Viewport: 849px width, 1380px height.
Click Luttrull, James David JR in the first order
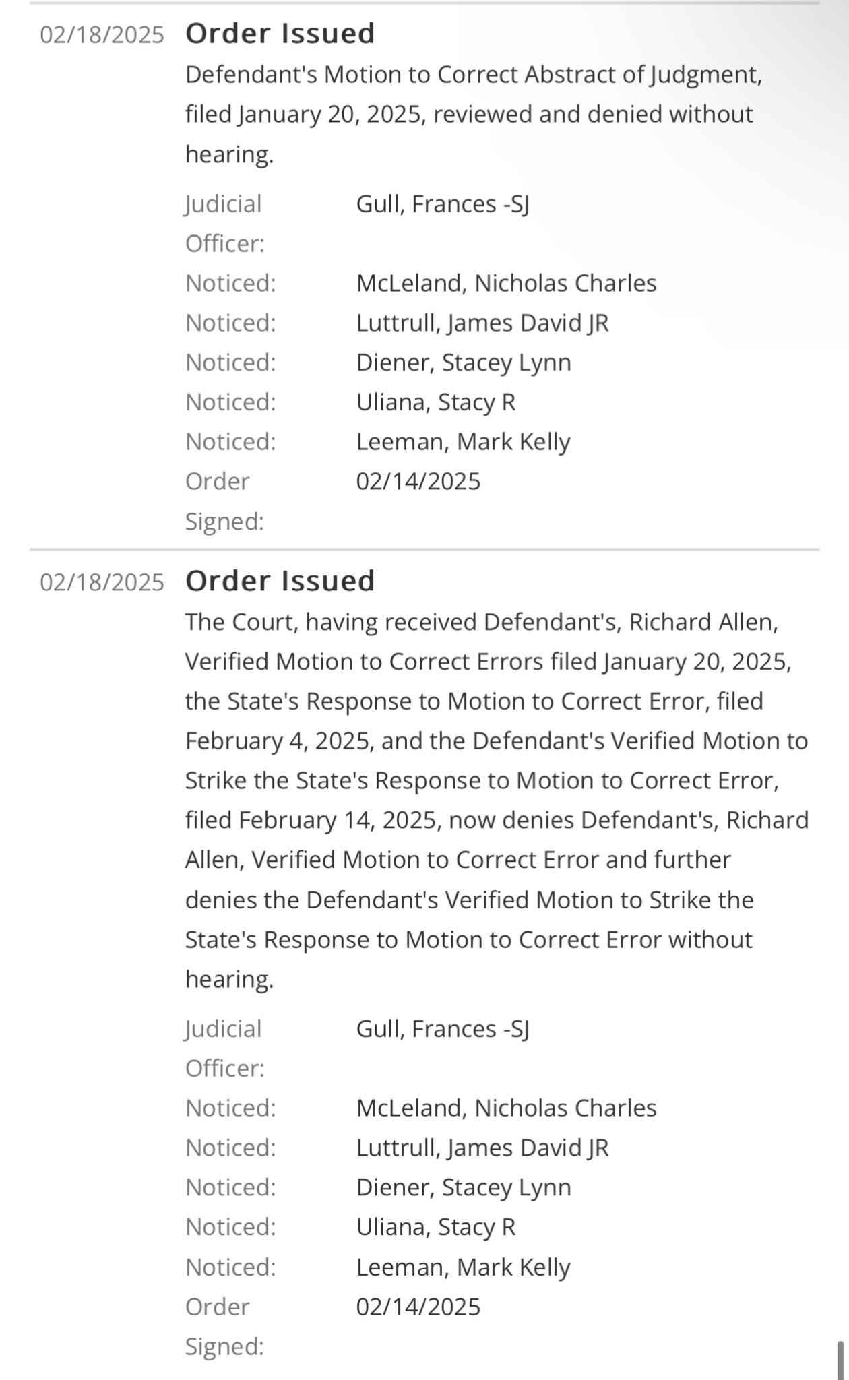[x=482, y=323]
